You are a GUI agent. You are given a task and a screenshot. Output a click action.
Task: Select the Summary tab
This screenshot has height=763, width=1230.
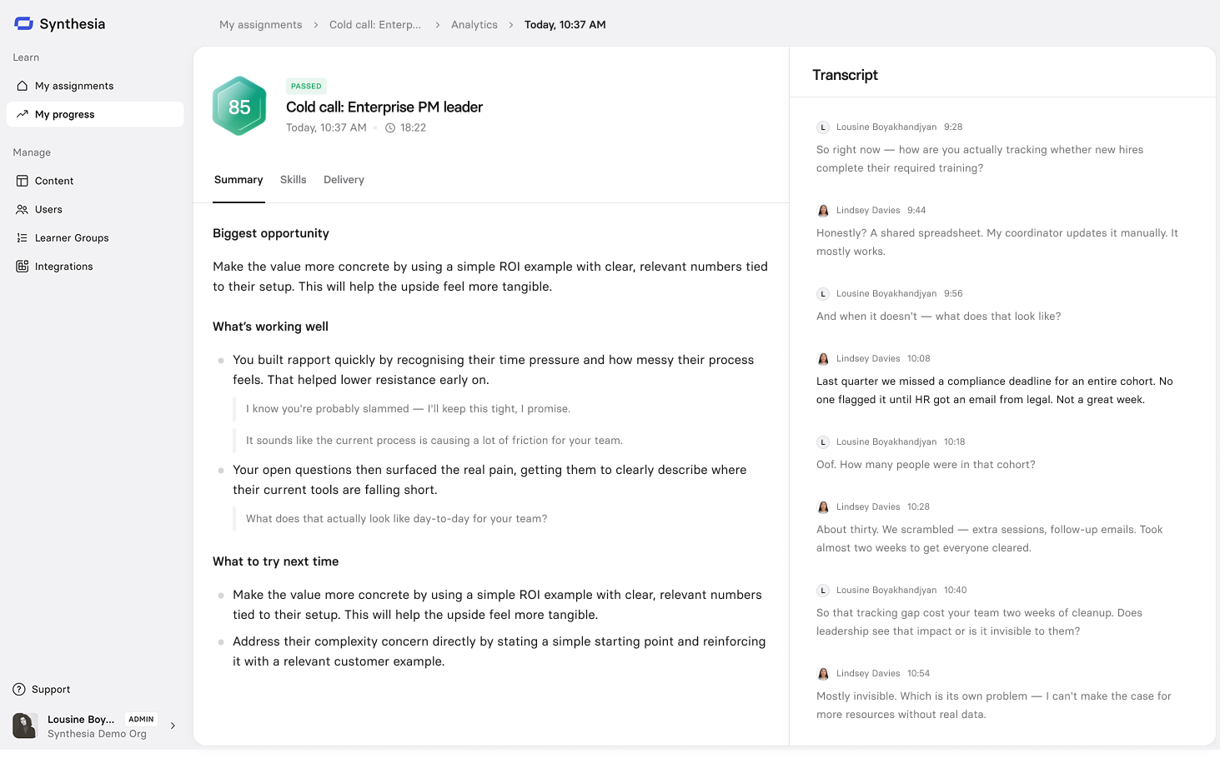(238, 180)
